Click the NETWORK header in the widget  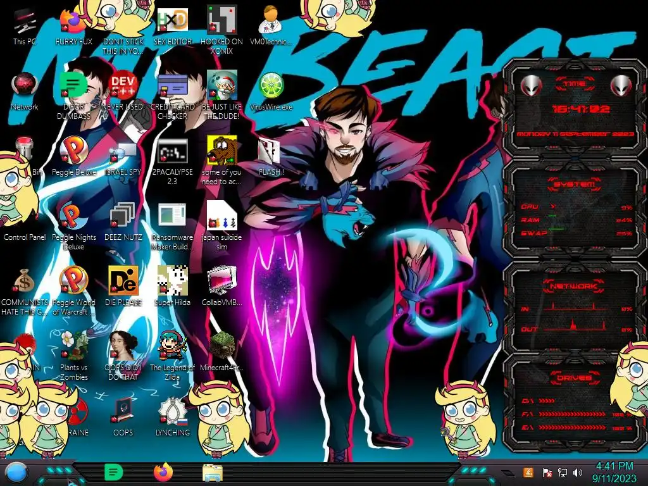[x=574, y=285]
